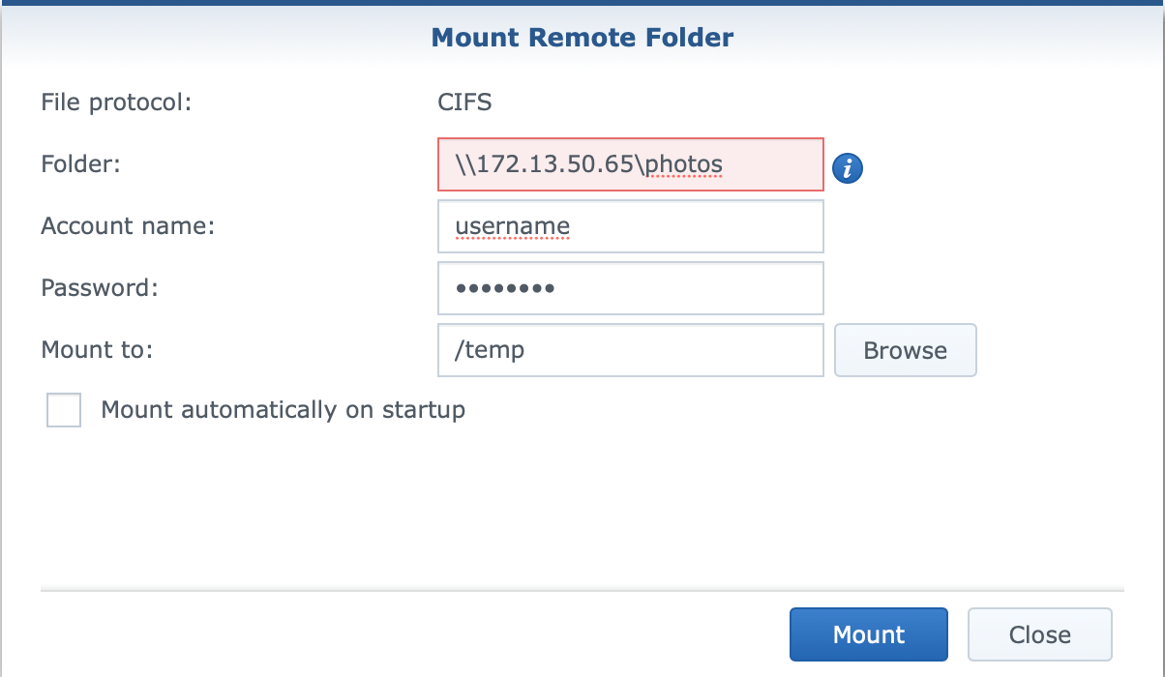Place cursor on underlined word 'photos'
The width and height of the screenshot is (1165, 677).
(x=684, y=165)
